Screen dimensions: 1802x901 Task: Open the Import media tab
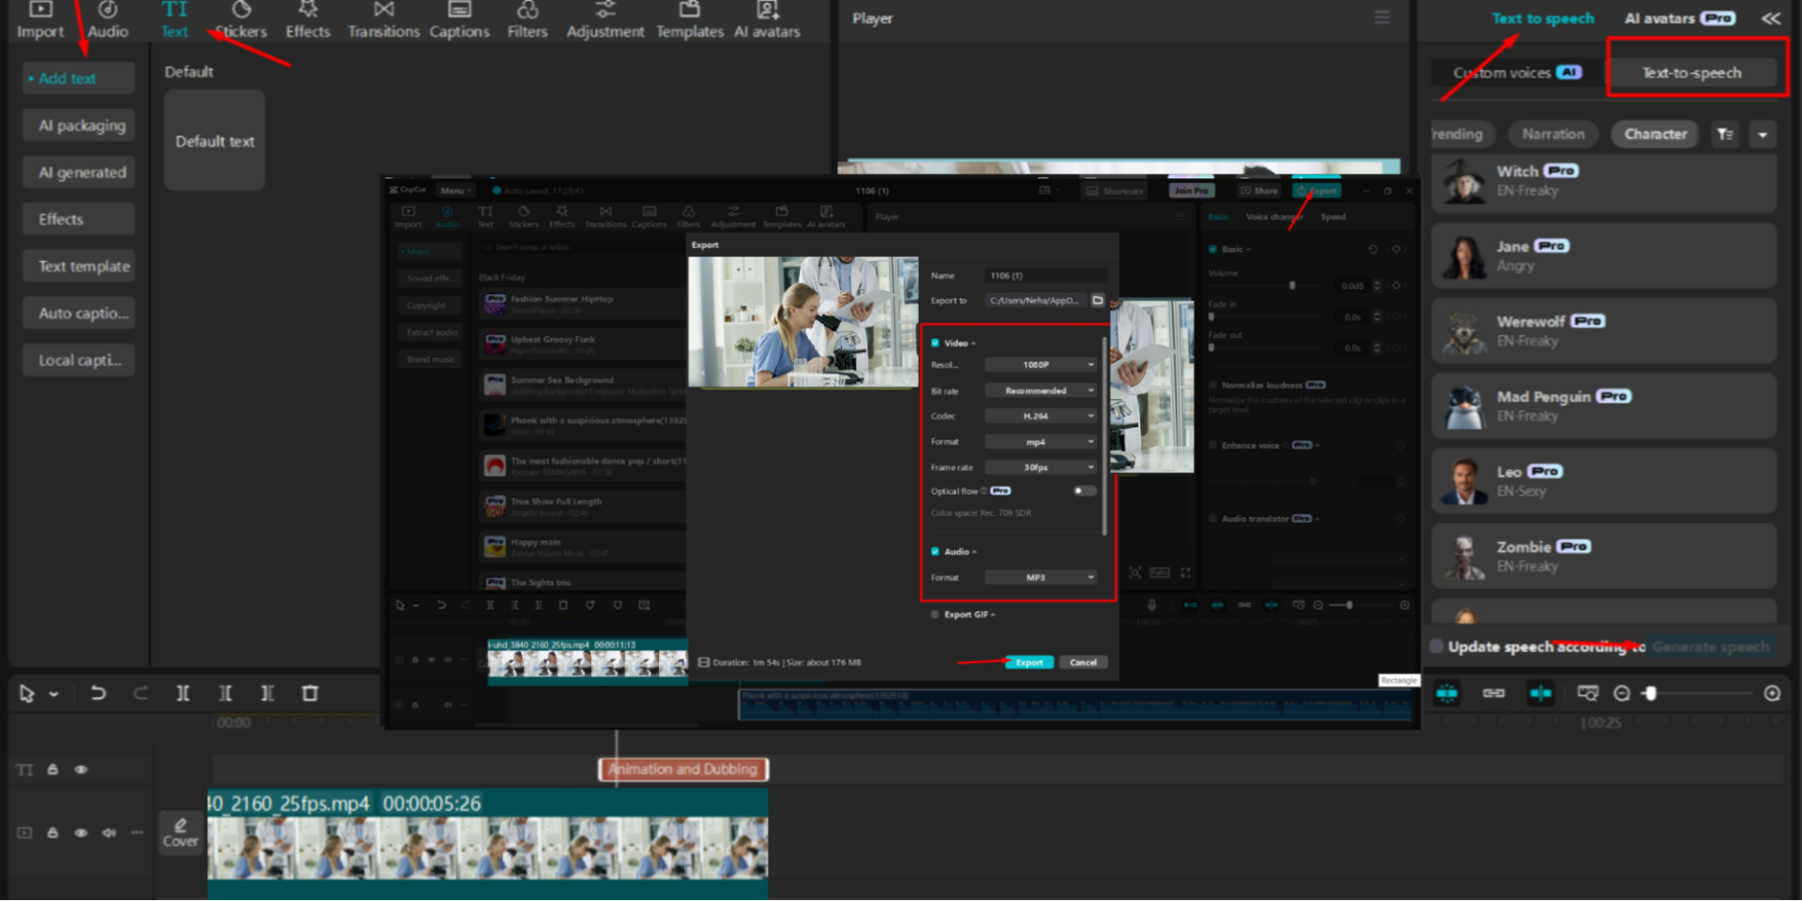40,21
